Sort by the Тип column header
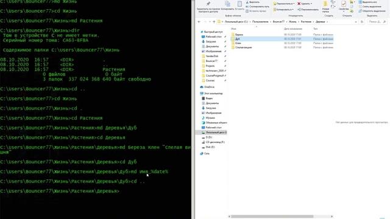 pyautogui.click(x=316, y=29)
